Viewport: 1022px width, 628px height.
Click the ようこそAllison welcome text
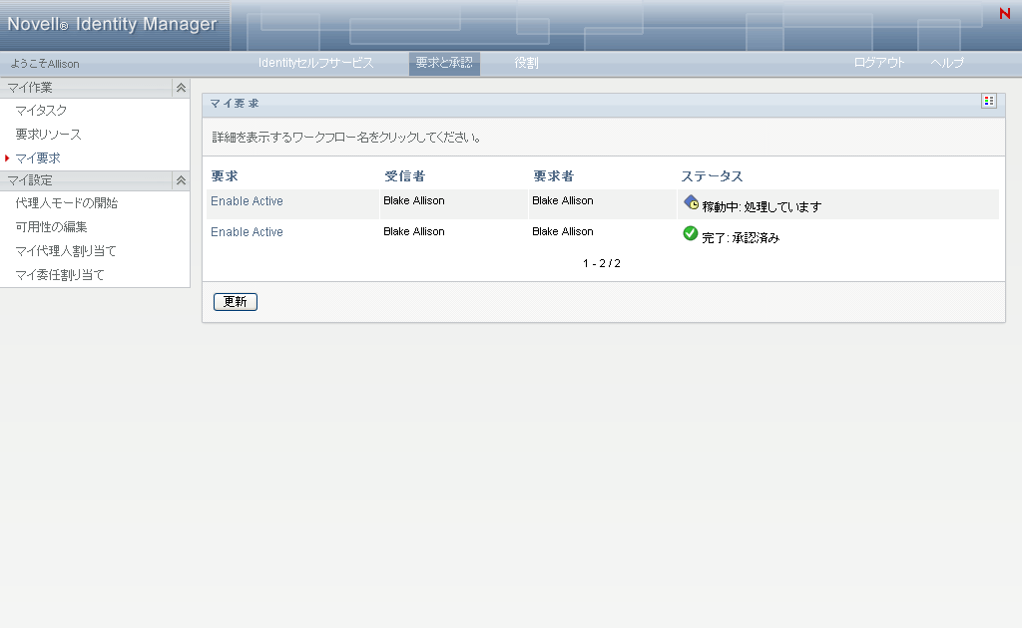(45, 64)
